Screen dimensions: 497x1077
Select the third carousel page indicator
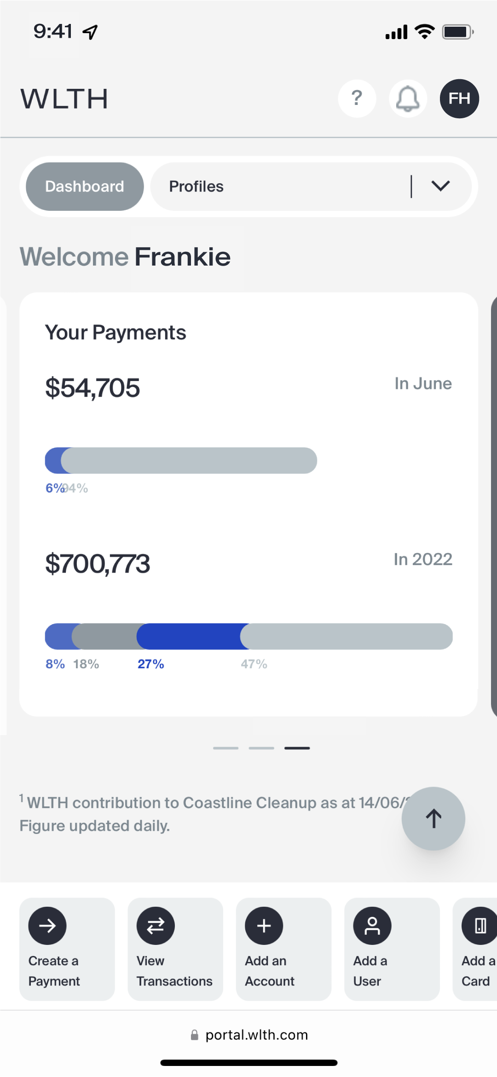pos(297,748)
